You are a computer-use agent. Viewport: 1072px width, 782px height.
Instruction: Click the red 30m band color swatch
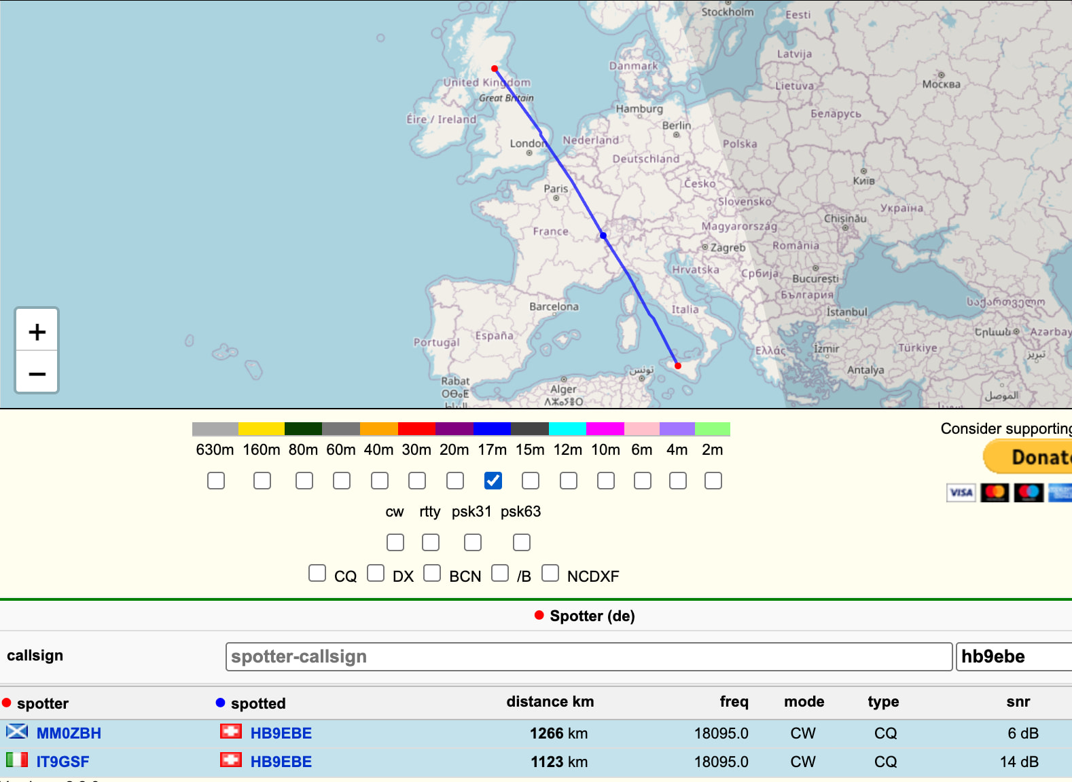416,429
